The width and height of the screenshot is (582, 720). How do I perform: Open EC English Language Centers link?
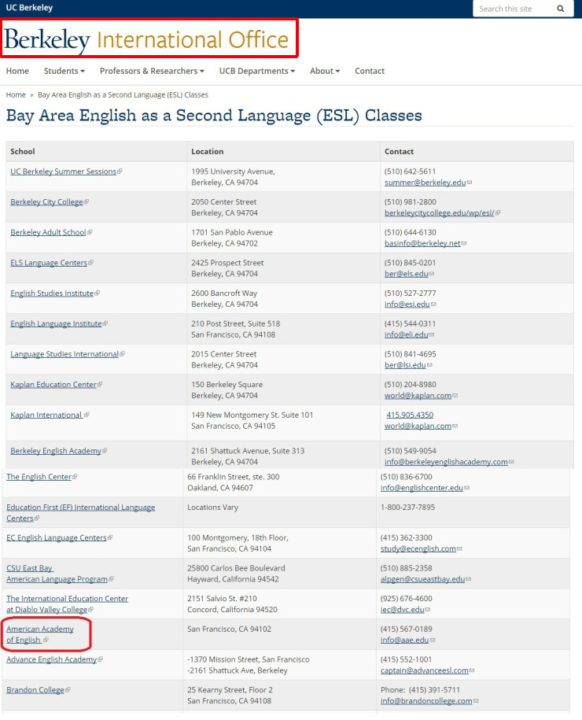click(57, 537)
